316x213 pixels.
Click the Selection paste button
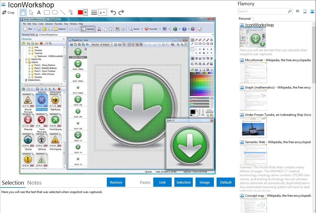[x=184, y=182]
